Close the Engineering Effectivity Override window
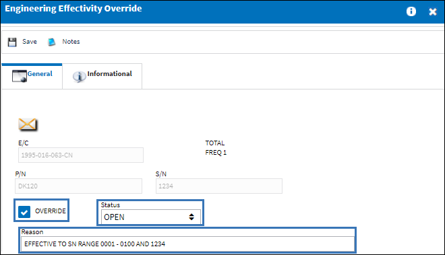 [432, 11]
